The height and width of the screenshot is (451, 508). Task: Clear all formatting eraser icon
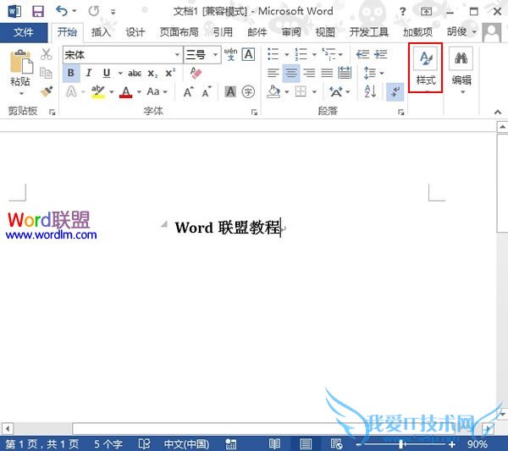click(196, 73)
